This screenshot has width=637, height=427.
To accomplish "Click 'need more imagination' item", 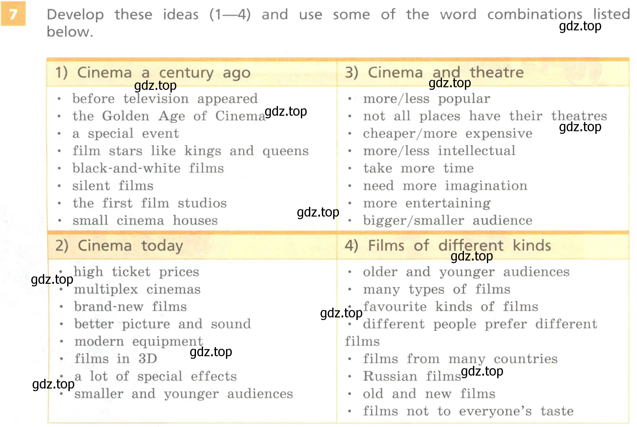I will (445, 186).
